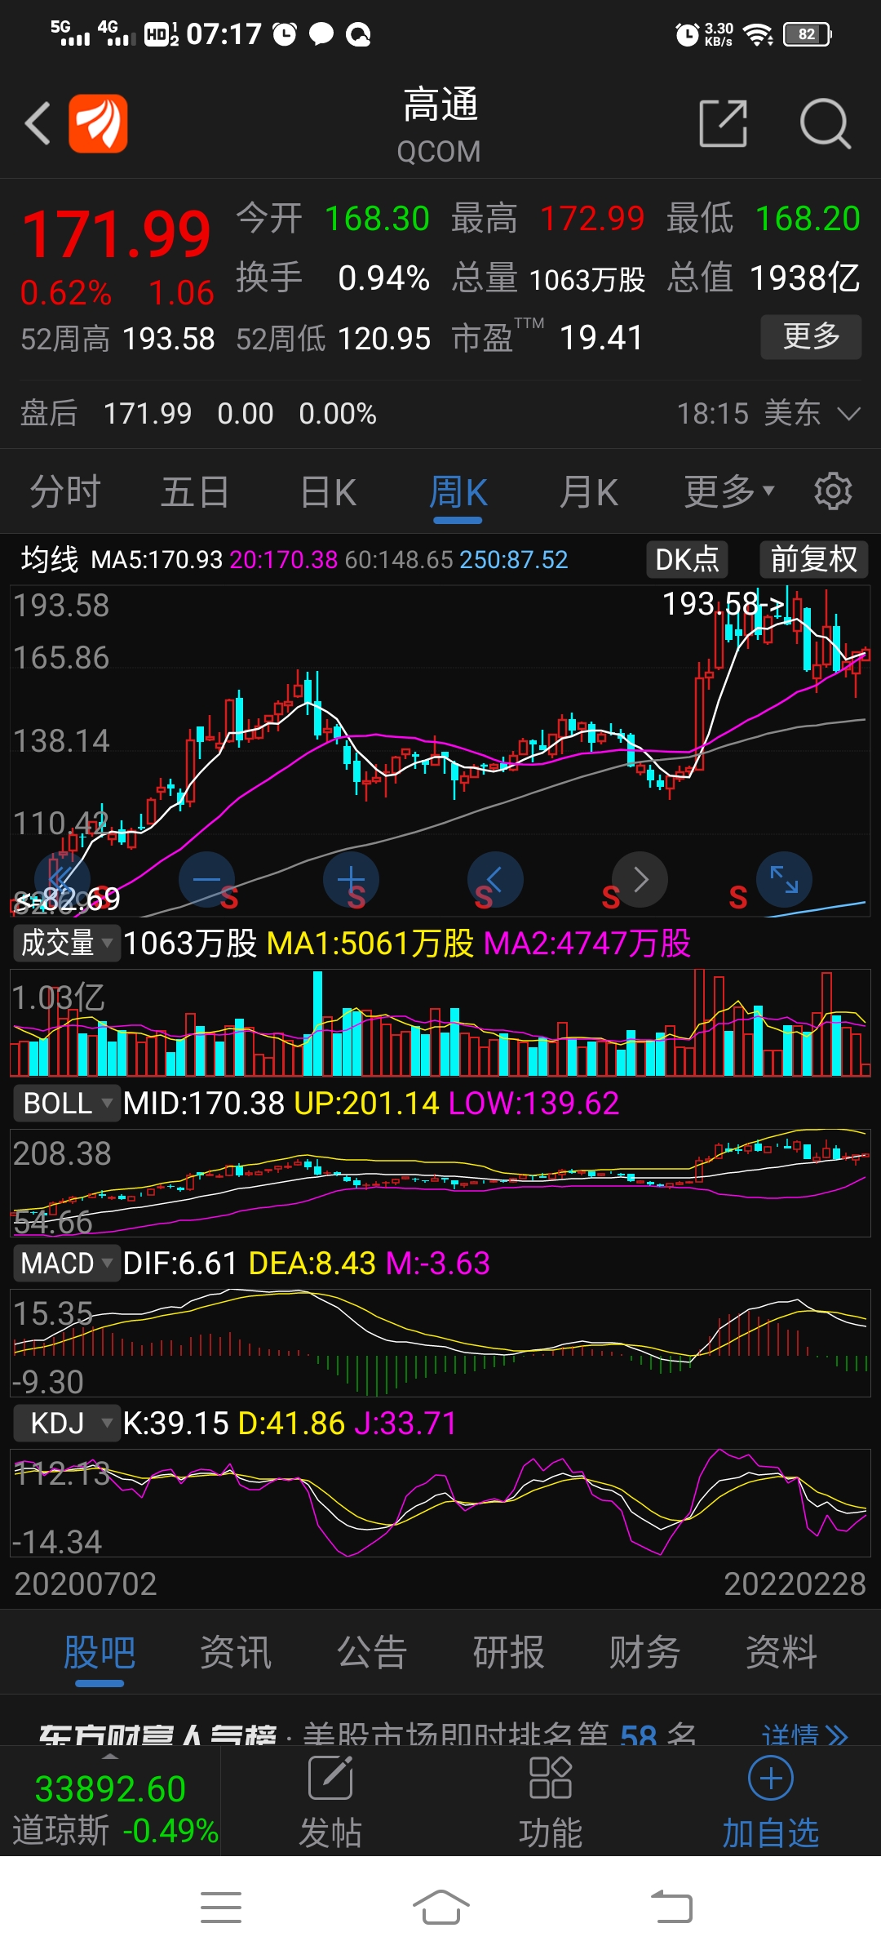
Task: Open 公告 announcements tab
Action: click(372, 1652)
